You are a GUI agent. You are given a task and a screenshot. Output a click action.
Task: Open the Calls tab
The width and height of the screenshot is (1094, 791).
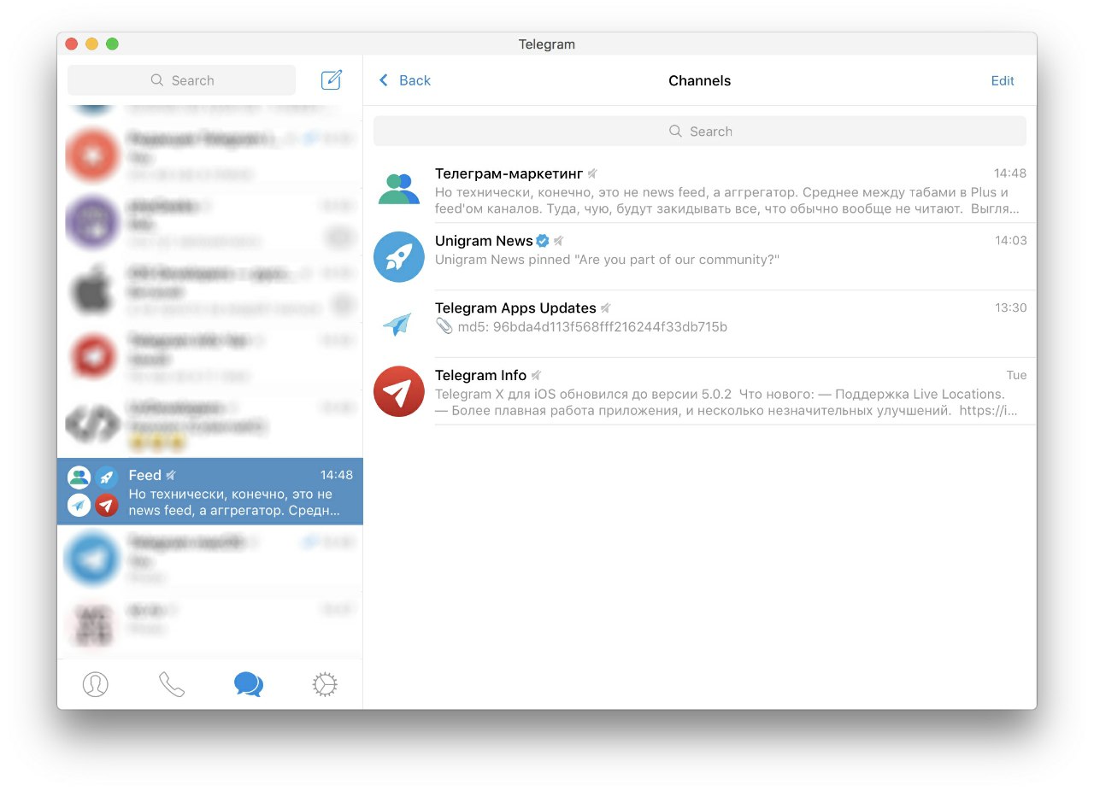click(172, 684)
